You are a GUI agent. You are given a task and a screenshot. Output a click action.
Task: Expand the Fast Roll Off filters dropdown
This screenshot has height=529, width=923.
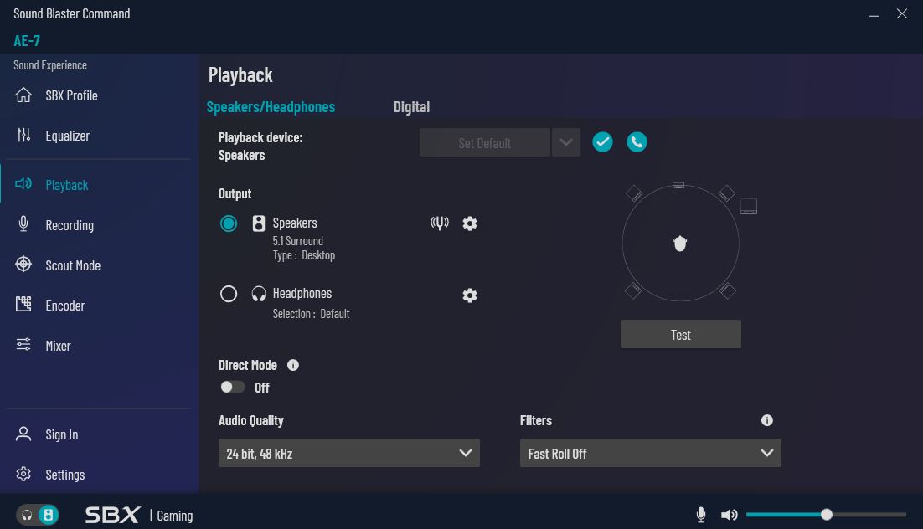click(x=651, y=453)
